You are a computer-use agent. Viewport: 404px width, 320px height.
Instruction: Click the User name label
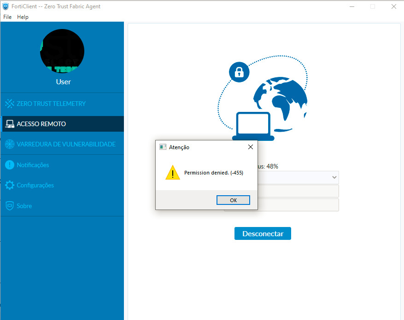coord(64,82)
